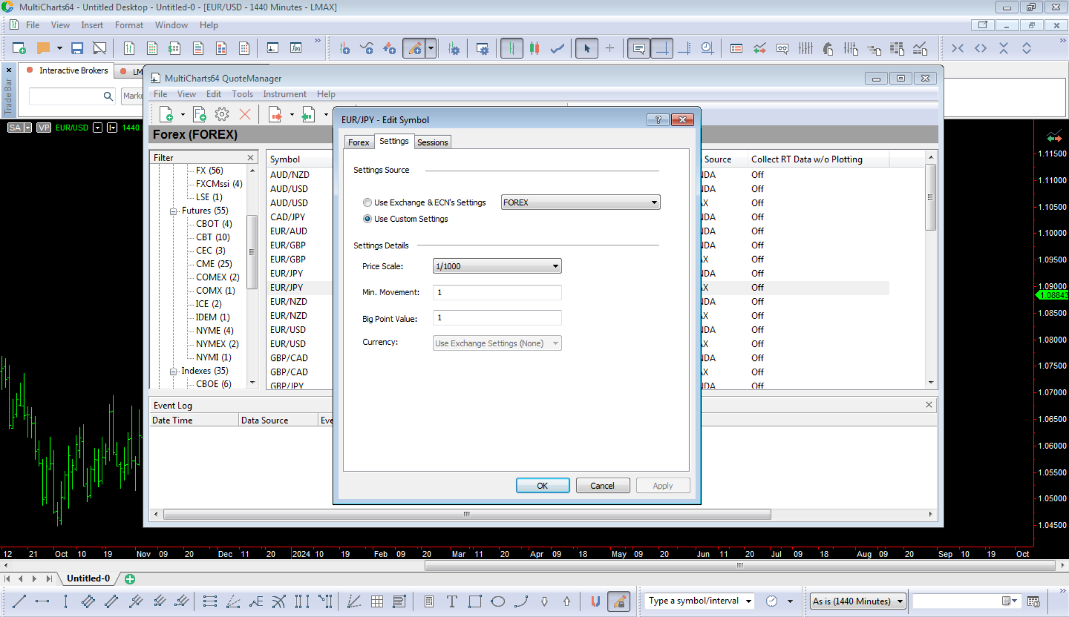
Task: Select Use Custom Settings radio button
Action: (x=367, y=219)
